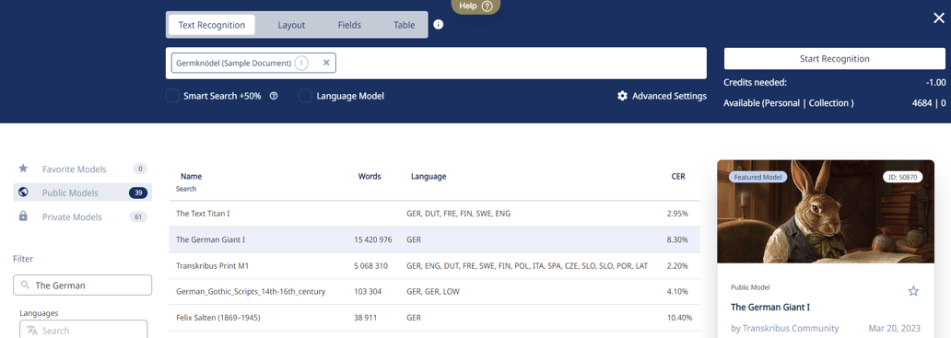Enable the Smart Search +50% checkbox

click(x=173, y=96)
